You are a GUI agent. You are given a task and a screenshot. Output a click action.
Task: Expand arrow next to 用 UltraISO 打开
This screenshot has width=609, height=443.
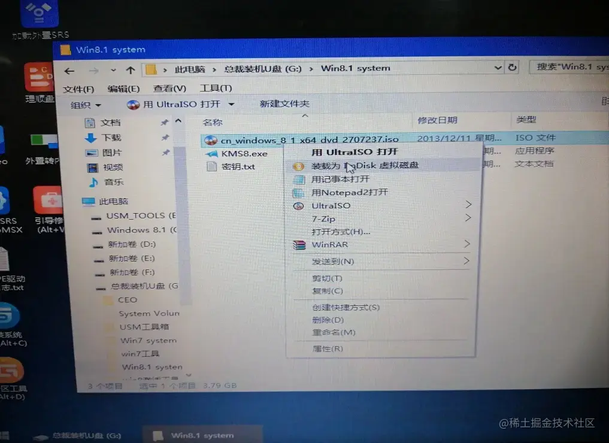231,104
